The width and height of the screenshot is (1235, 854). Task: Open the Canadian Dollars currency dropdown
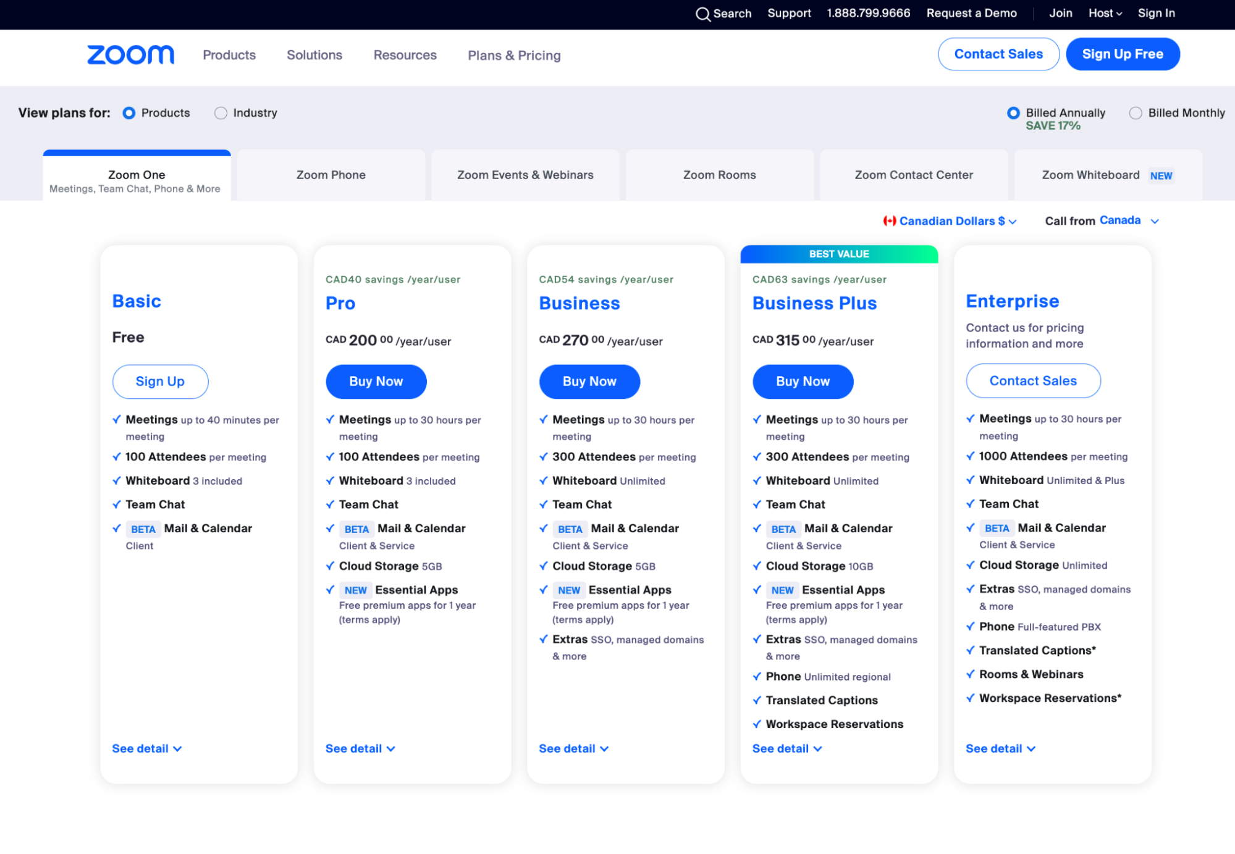tap(951, 221)
